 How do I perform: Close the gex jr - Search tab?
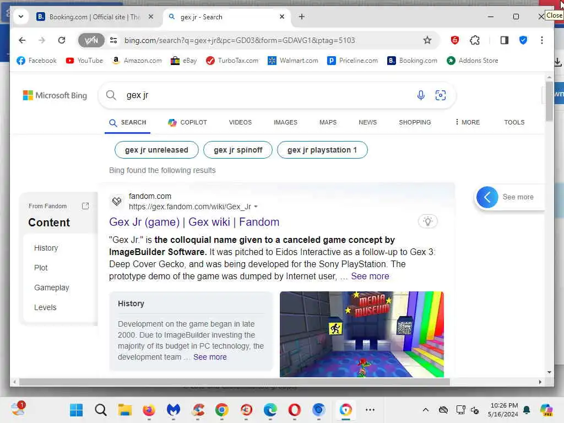pyautogui.click(x=281, y=17)
